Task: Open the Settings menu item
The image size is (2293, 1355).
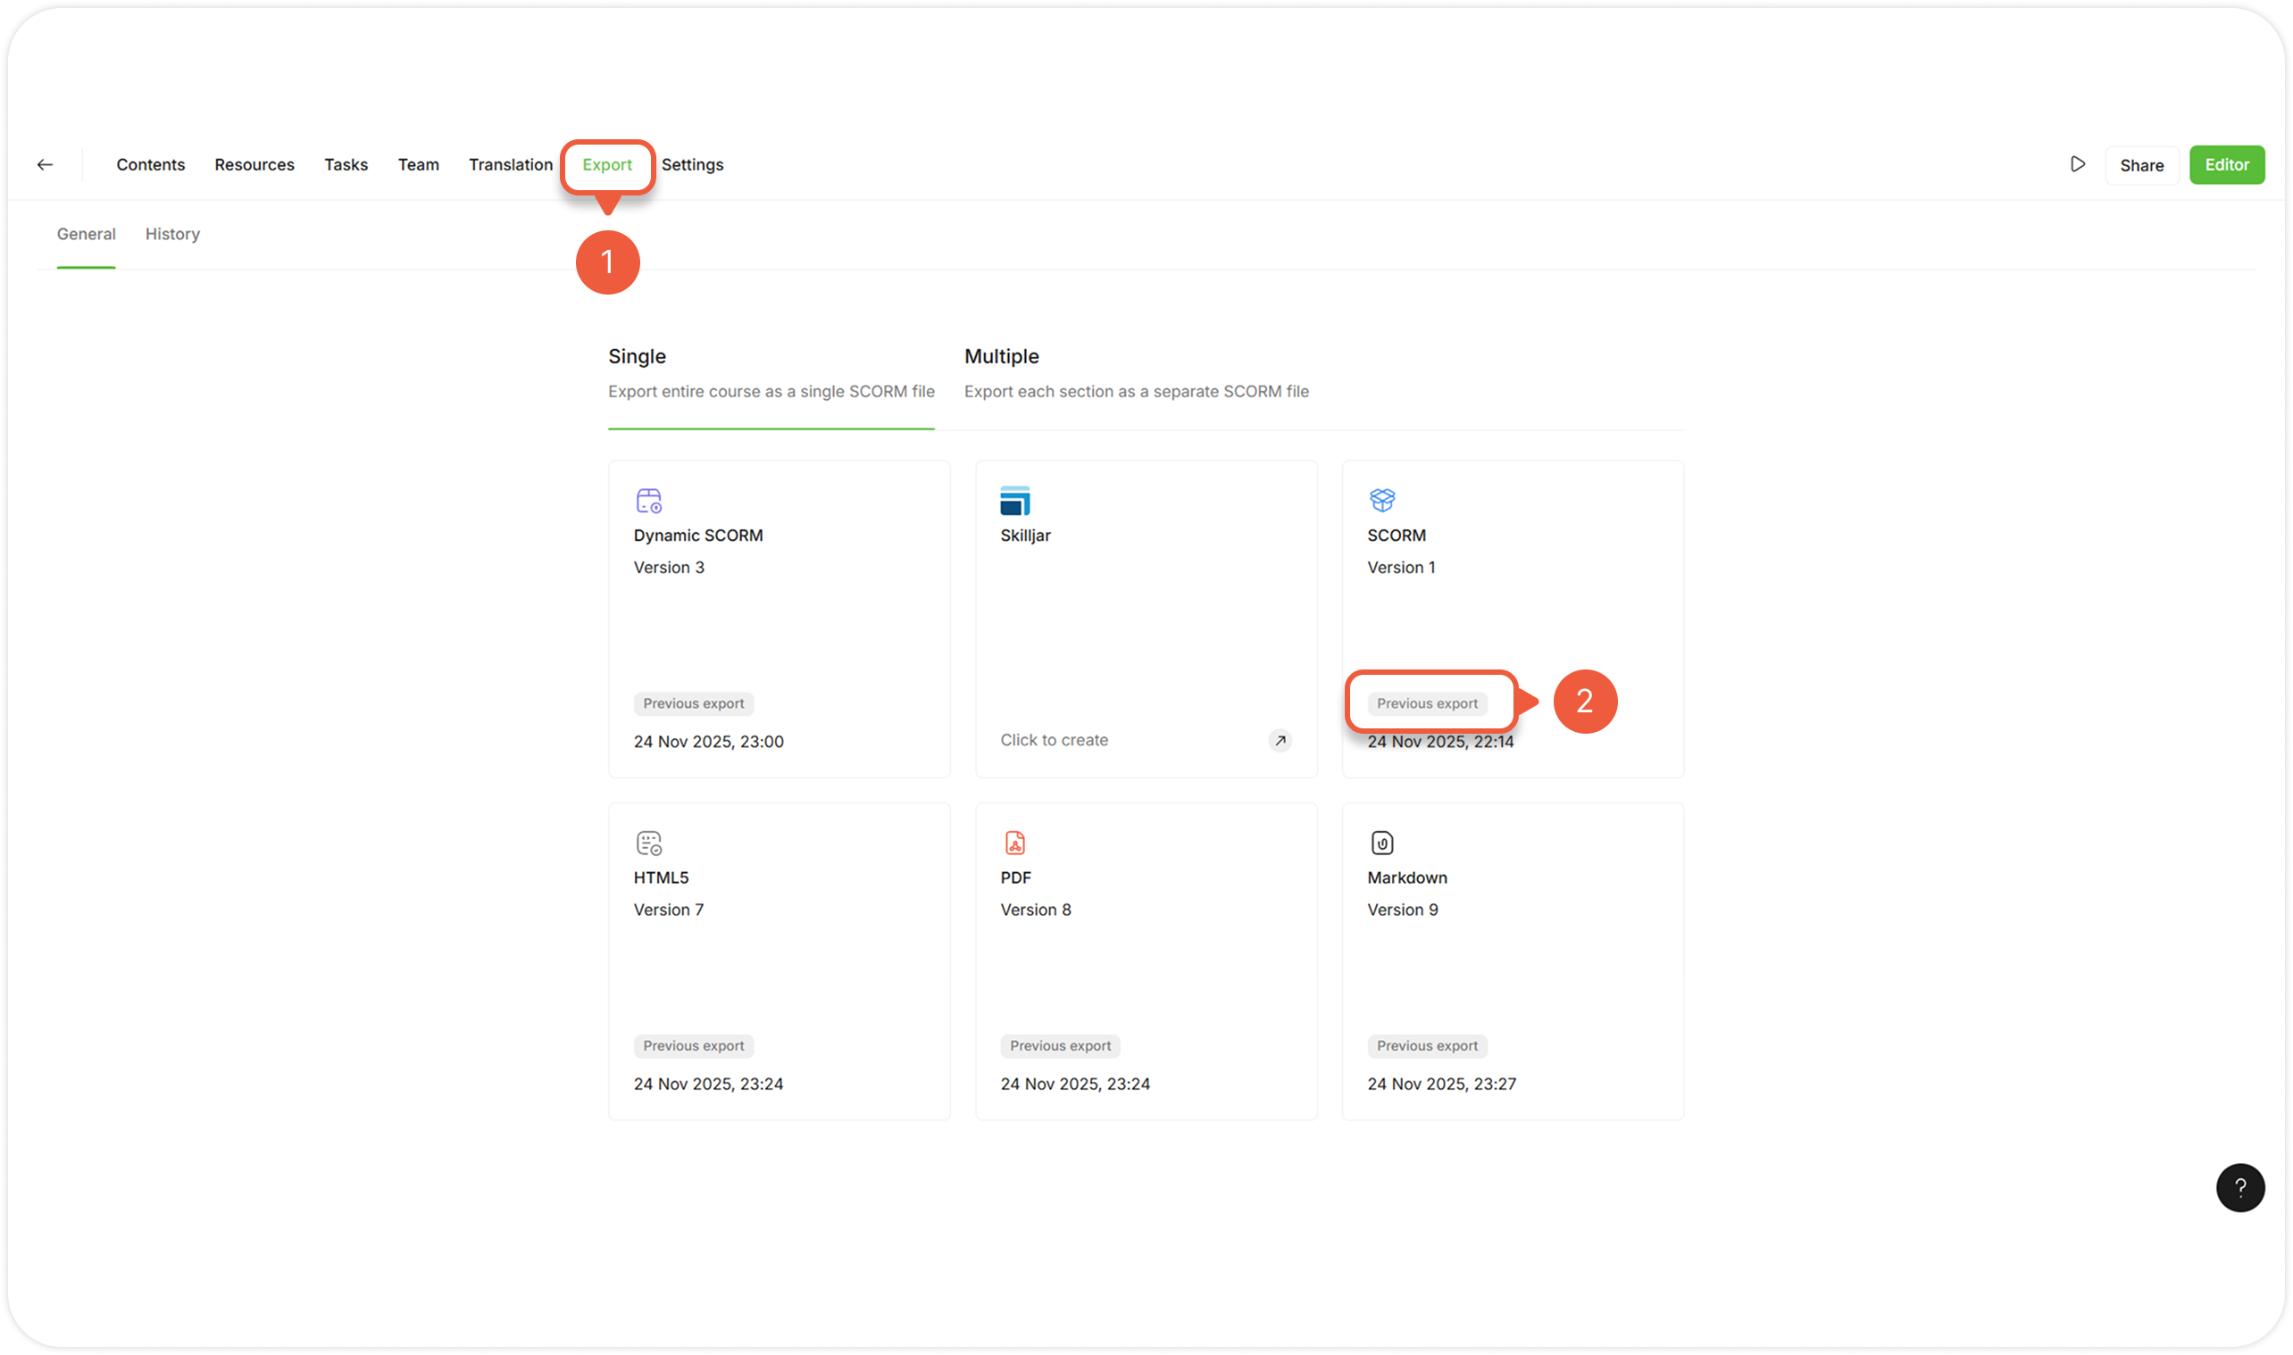Action: (x=692, y=164)
